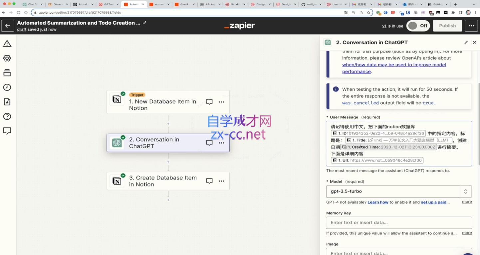The width and height of the screenshot is (480, 255).
Task: Open help question mark icon in sidebar
Action: click(x=7, y=116)
